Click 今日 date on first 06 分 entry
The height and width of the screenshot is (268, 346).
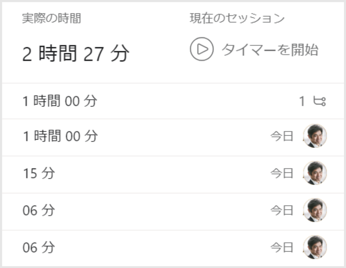[x=282, y=210]
